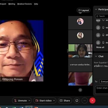The width and height of the screenshot is (108, 108).
Task: Show more video thumbnails with the down chevron
Action: (80, 90)
